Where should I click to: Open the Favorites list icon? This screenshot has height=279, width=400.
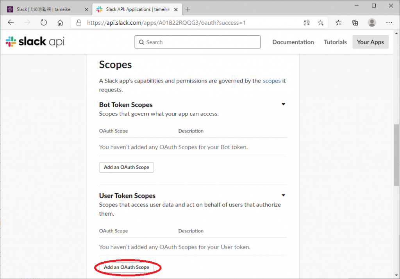tap(338, 23)
